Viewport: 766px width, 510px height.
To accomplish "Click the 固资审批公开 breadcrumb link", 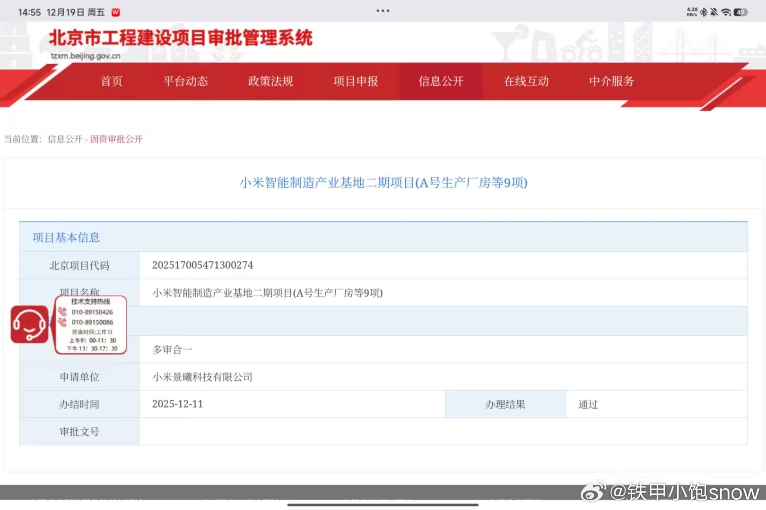I will [116, 139].
